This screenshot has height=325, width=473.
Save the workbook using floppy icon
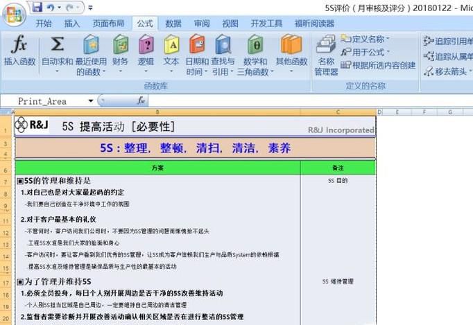37,7
